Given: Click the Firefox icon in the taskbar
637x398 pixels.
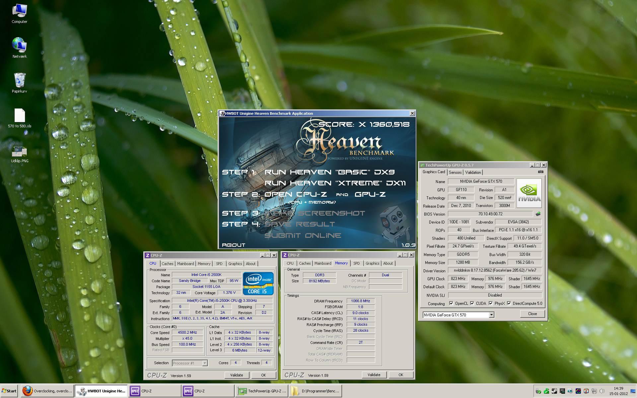Looking at the screenshot, I should (x=28, y=391).
